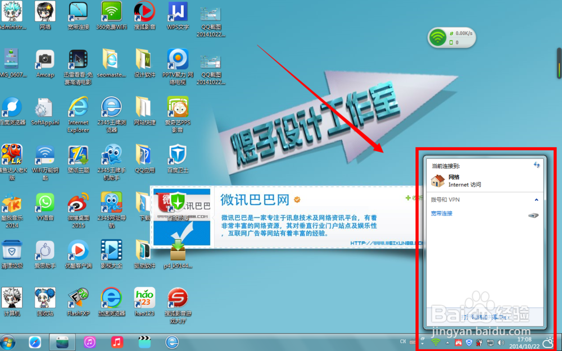This screenshot has width=562, height=351.
Task: Open the 计算机 desktop icon
Action: 12,302
